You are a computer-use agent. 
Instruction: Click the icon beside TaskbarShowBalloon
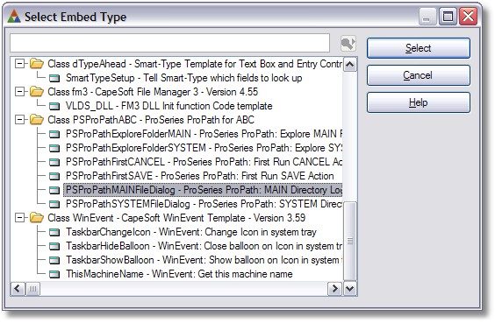pos(54,260)
